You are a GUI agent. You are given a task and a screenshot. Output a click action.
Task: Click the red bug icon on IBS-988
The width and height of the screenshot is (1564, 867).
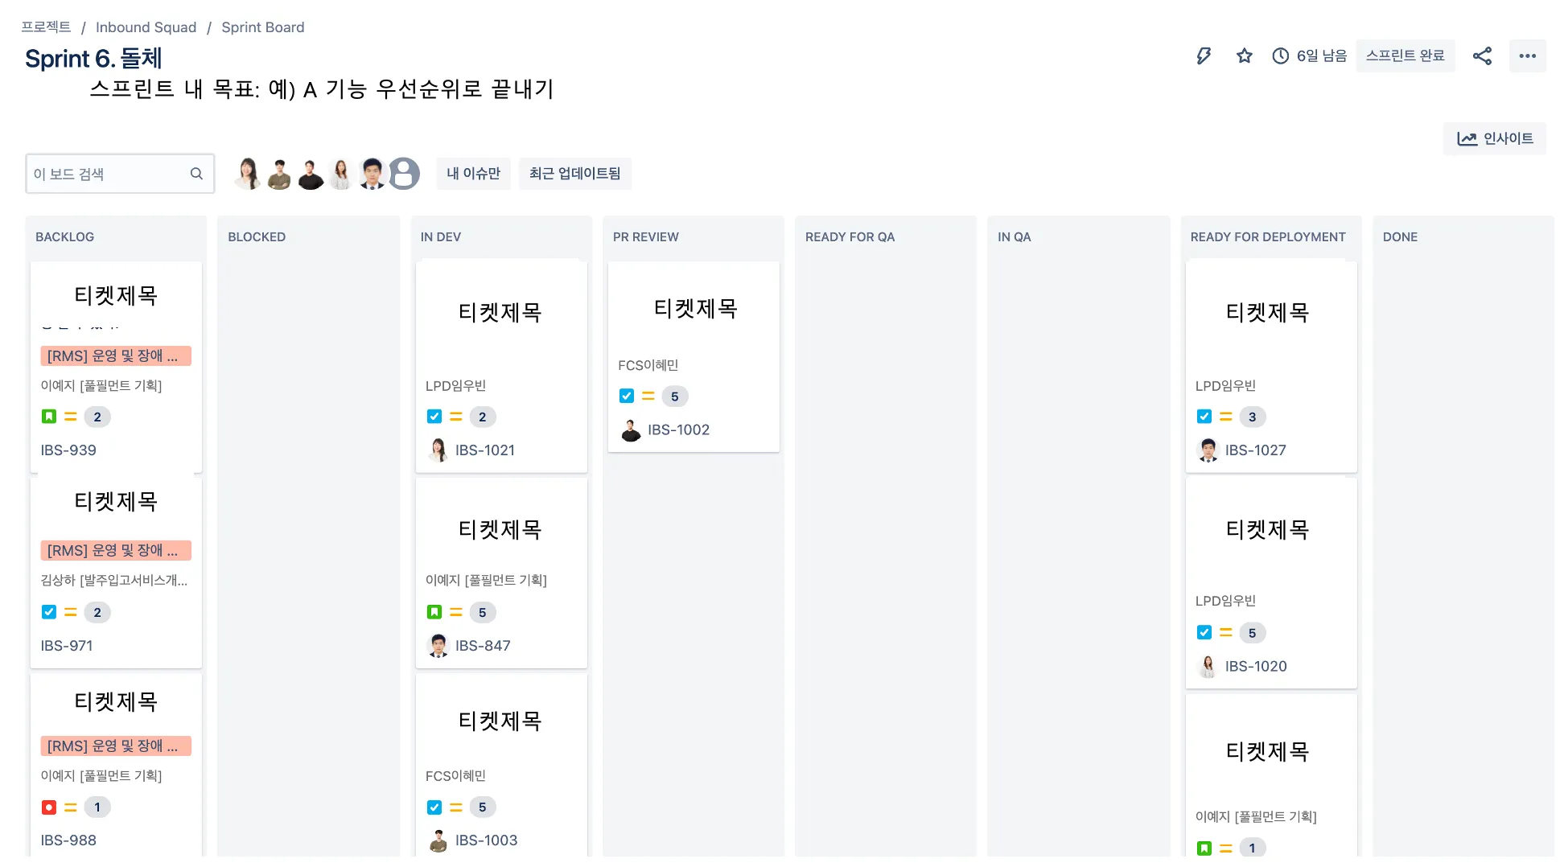click(49, 807)
